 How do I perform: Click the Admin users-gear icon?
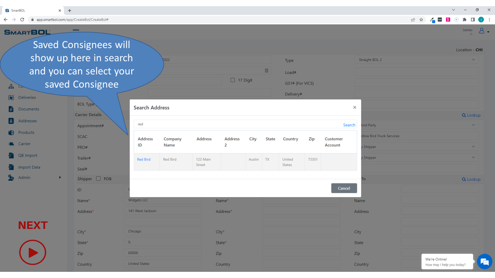pyautogui.click(x=11, y=178)
